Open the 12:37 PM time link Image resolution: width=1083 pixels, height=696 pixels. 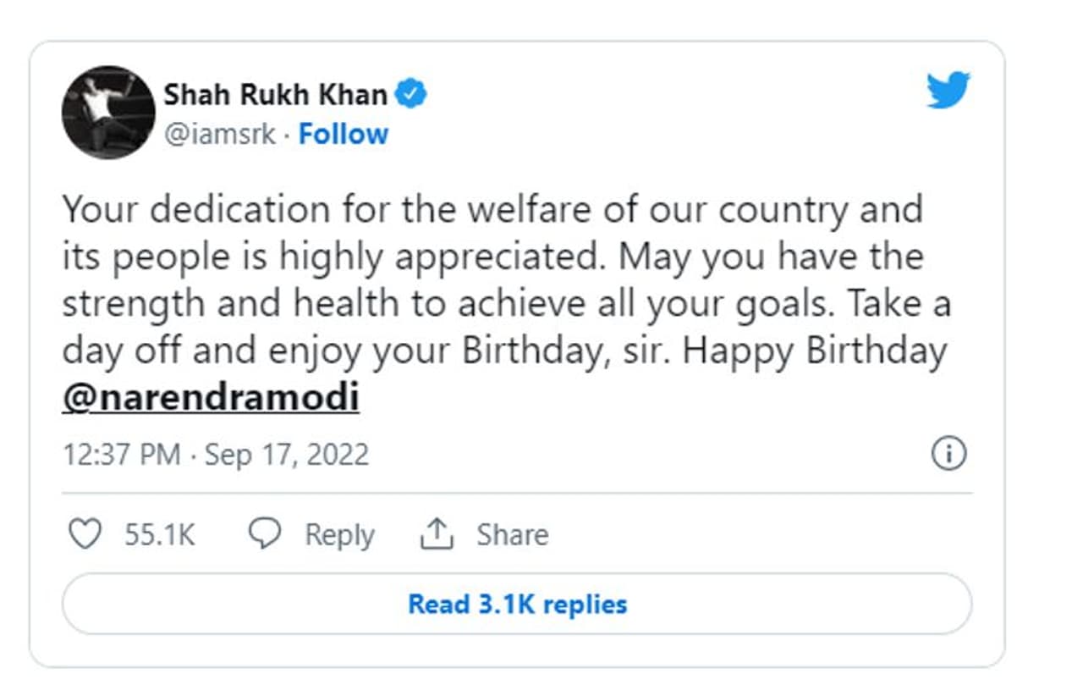click(122, 455)
